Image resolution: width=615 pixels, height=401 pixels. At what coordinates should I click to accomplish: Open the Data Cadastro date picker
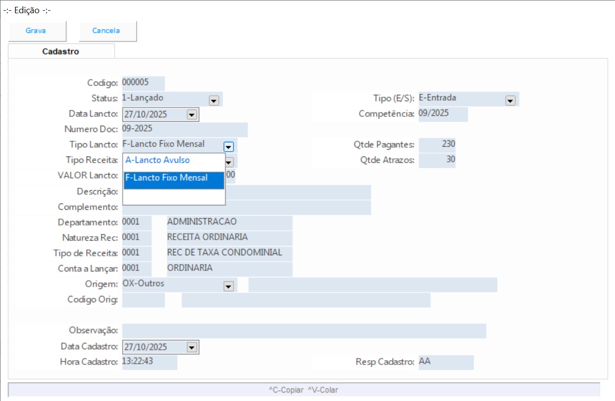click(191, 347)
